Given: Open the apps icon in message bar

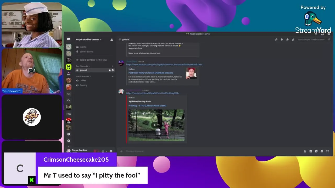Looking at the screenshot, I should tap(327, 151).
